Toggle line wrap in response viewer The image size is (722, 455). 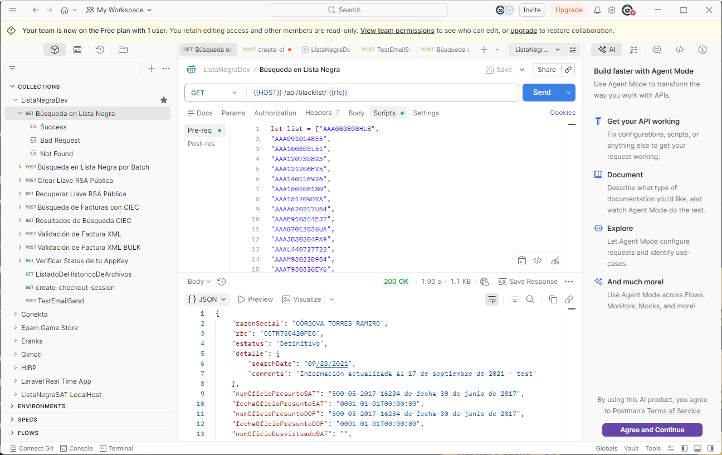(x=492, y=299)
